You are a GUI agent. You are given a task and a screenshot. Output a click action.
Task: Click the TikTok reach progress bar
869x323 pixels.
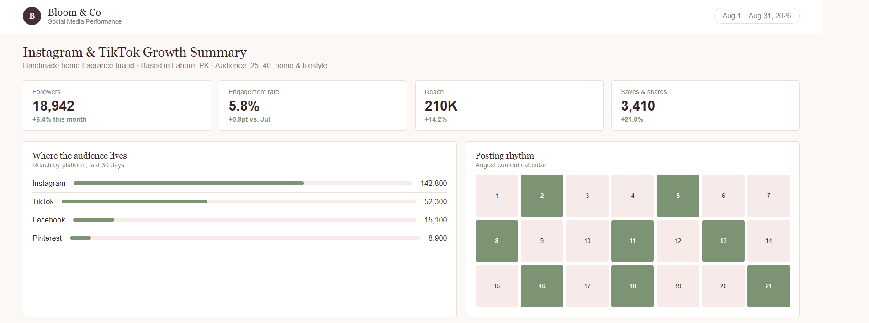tap(239, 201)
